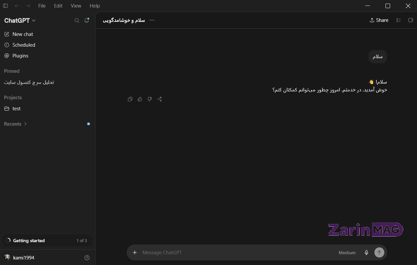Image resolution: width=417 pixels, height=265 pixels.
Task: Click the assistant reply line خوش آمدید
Action: [330, 90]
